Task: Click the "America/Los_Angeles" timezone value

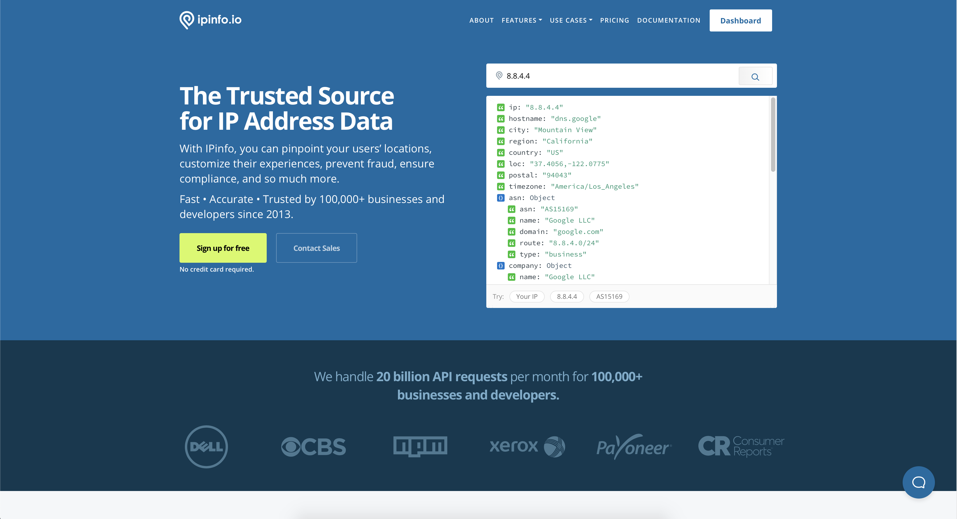Action: click(x=595, y=187)
